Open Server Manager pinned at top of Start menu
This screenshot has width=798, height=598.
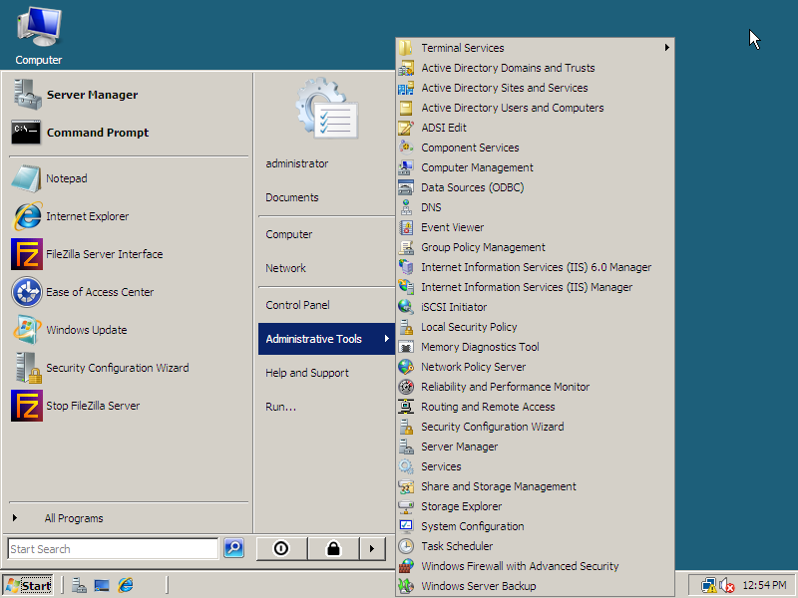tap(129, 95)
